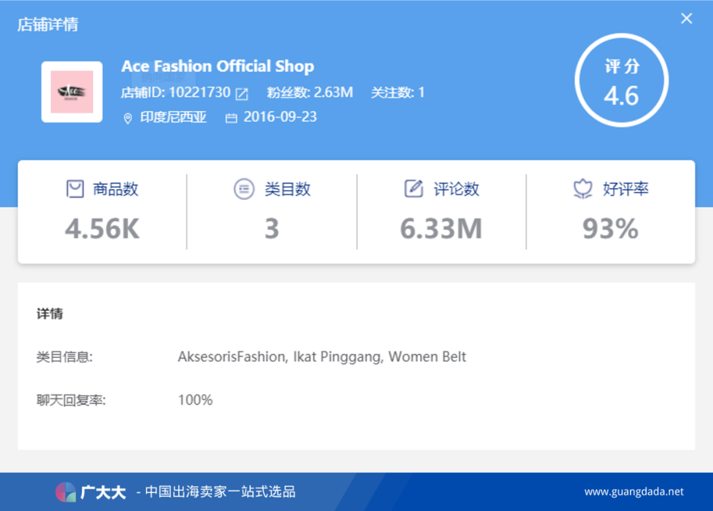Viewport: 713px width, 511px height.
Task: Click the calendar icon beside 2016-09-23
Action: 232,118
